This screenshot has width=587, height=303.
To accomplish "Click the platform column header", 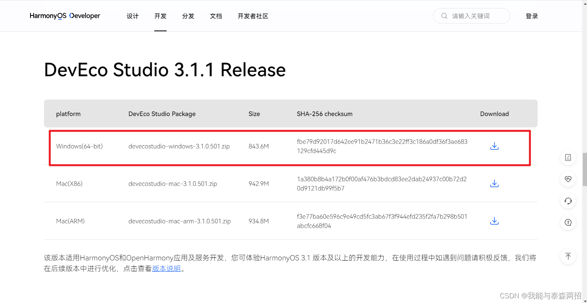I will [x=68, y=114].
